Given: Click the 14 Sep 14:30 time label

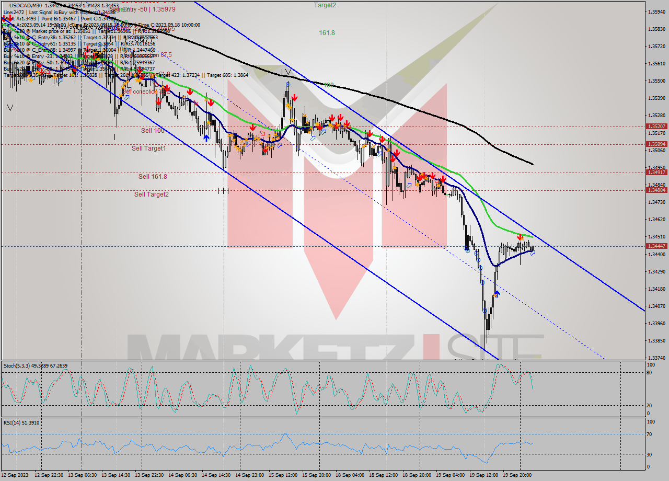Looking at the screenshot, I should [x=216, y=475].
